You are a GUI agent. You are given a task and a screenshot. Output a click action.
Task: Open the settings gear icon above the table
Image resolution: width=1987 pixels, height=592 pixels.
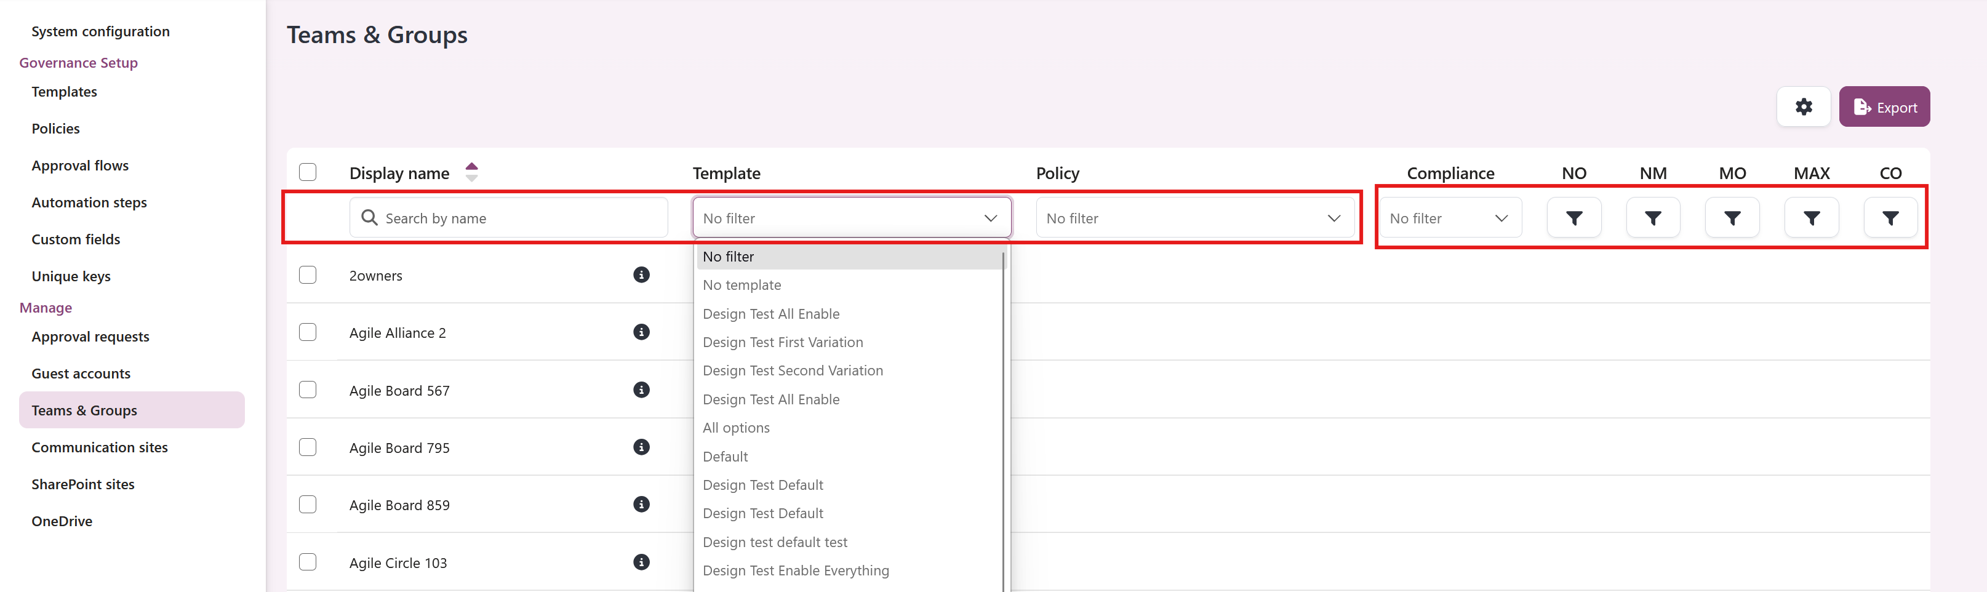click(1804, 106)
